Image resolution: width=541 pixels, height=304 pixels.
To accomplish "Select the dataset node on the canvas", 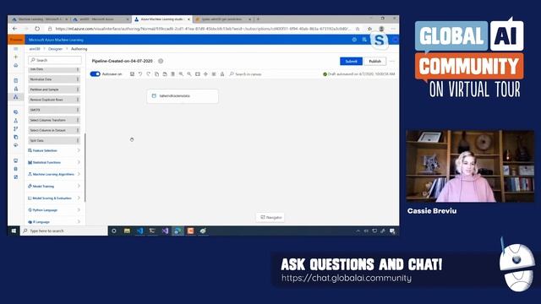I will (x=183, y=96).
